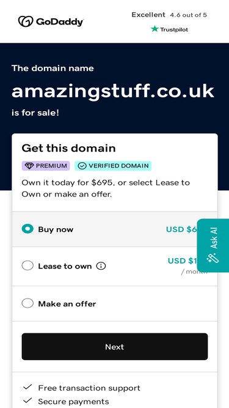Click the GoDaddy heart logo icon
The width and height of the screenshot is (229, 408).
tap(26, 21)
